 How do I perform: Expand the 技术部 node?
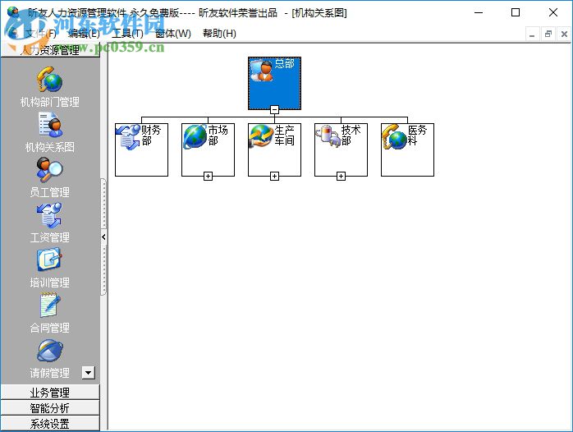[341, 176]
